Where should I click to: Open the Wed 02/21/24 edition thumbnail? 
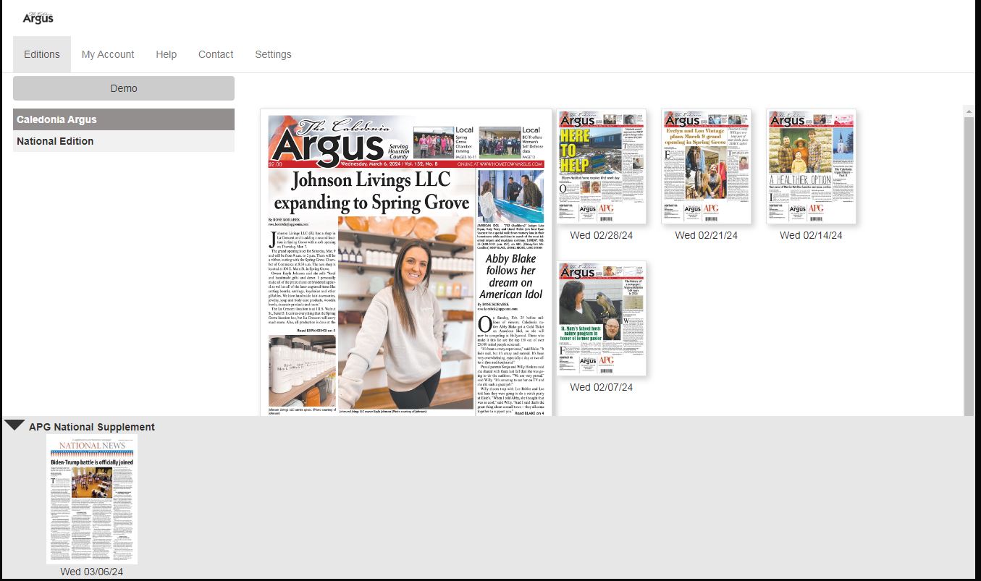[x=706, y=166]
